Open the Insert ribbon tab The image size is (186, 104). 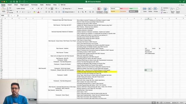pyautogui.click(x=10, y=5)
